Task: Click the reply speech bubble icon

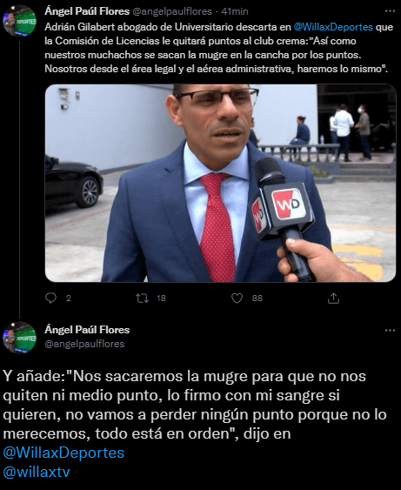Action: 50,299
